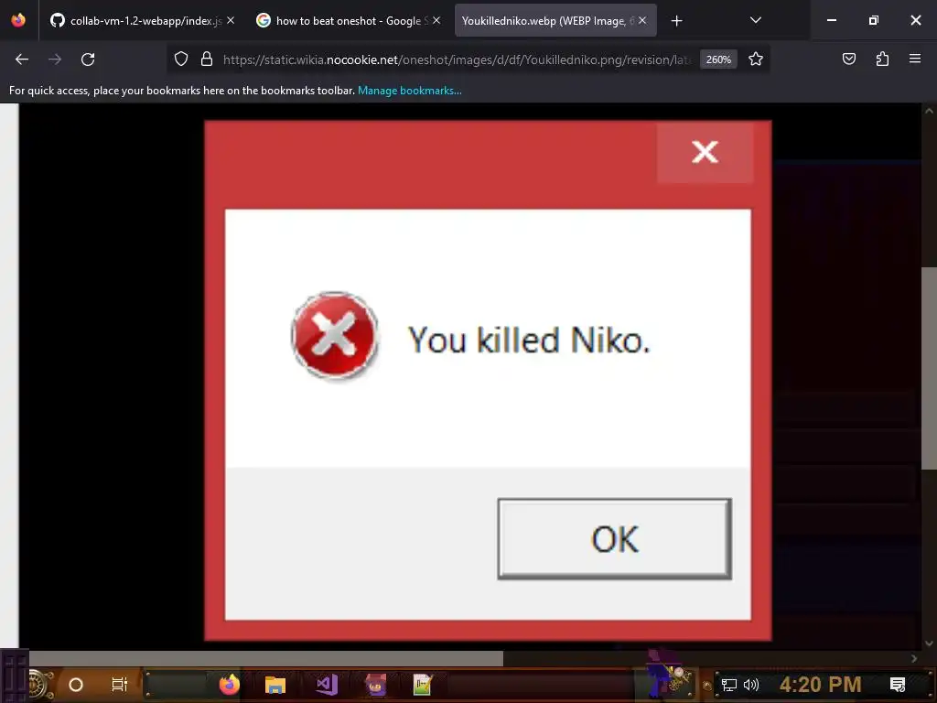Open the Firefox View button
The width and height of the screenshot is (937, 703).
coord(18,21)
